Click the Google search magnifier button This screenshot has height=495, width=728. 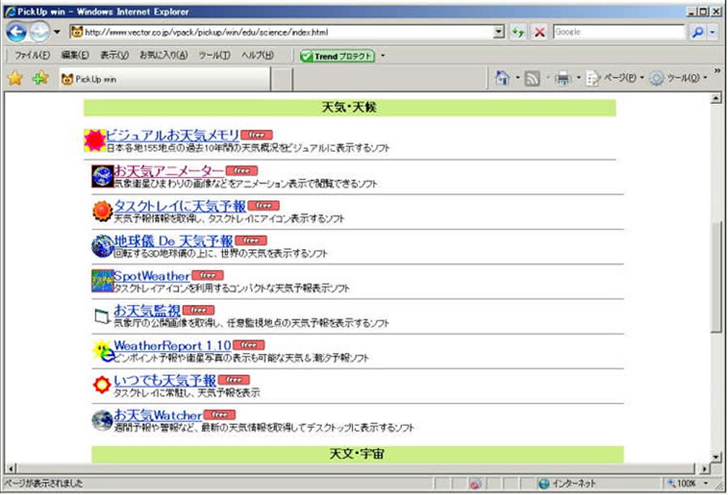click(697, 32)
